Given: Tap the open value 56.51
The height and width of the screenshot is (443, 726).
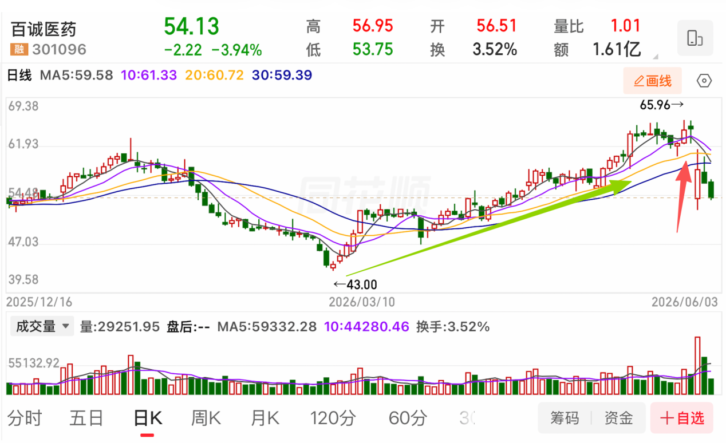Looking at the screenshot, I should [x=496, y=26].
